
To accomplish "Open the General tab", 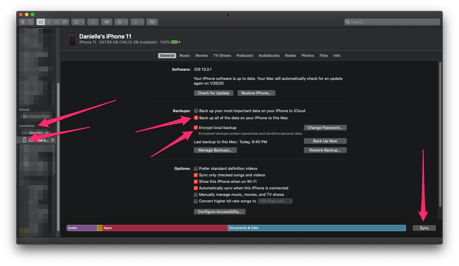I will [x=167, y=56].
